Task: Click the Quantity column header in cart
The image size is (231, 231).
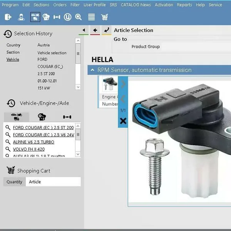Action: (15, 182)
